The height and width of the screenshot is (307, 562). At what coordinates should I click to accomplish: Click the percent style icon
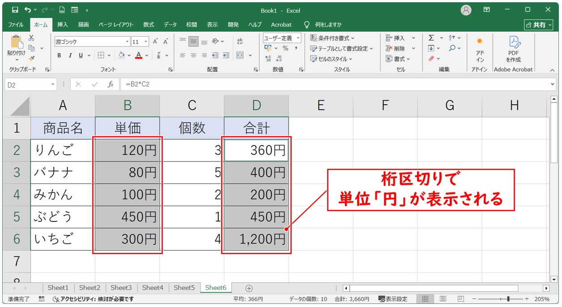[x=285, y=48]
